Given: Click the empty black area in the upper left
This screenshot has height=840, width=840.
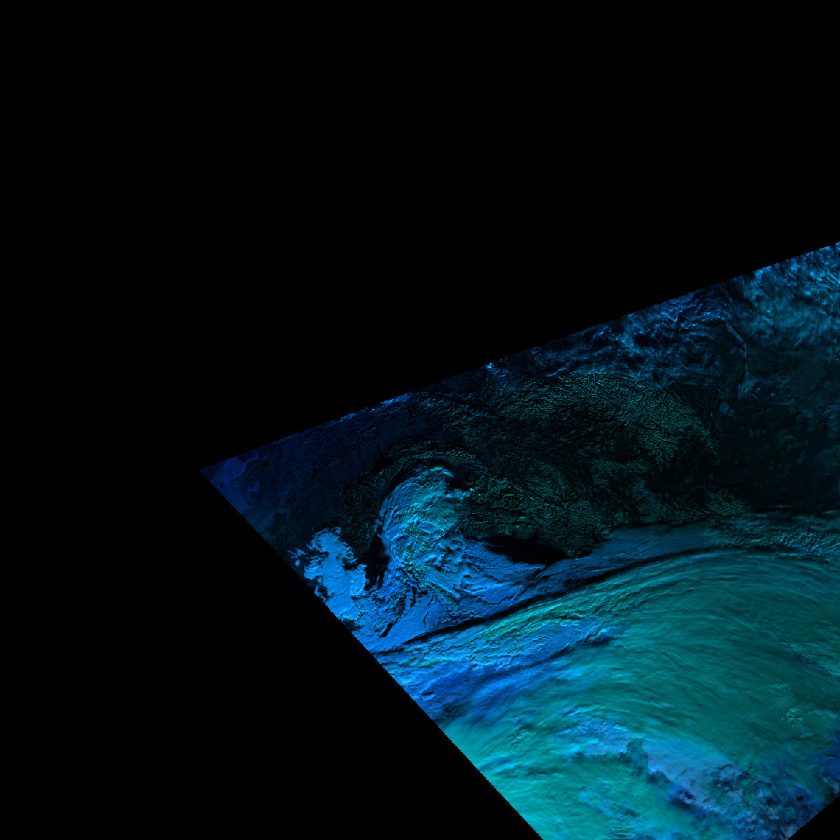Looking at the screenshot, I should 175,175.
